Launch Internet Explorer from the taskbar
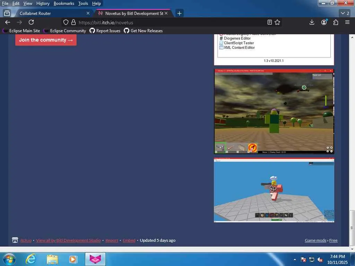The image size is (355, 266). [31, 259]
